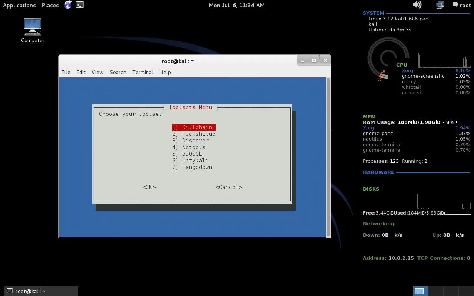
Task: Select the Computer desktop icon
Action: click(x=33, y=31)
